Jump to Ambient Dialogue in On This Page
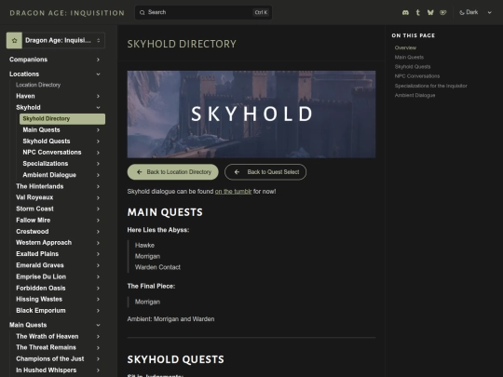The image size is (503, 377). coord(415,96)
